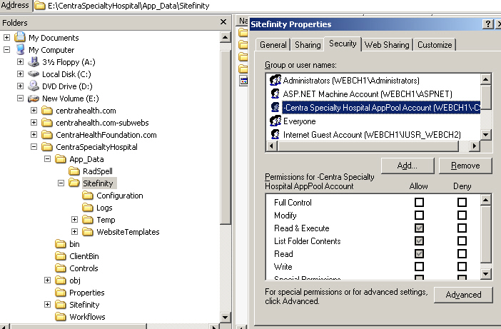
Task: Click the centrahealth.com-subwebs folder icon
Action: [47, 123]
